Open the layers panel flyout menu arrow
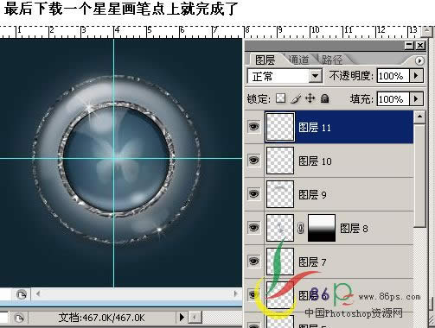The width and height of the screenshot is (435, 328). [419, 60]
